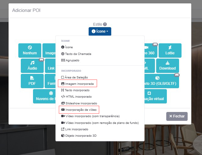This screenshot has height=155, width=202.
Task: Select the Agrupado style option
Action: 72,60
